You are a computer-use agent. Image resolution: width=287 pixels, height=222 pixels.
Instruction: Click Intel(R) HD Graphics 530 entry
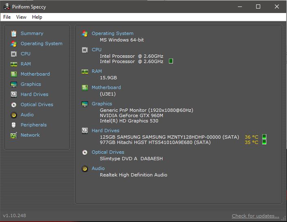tap(129, 121)
